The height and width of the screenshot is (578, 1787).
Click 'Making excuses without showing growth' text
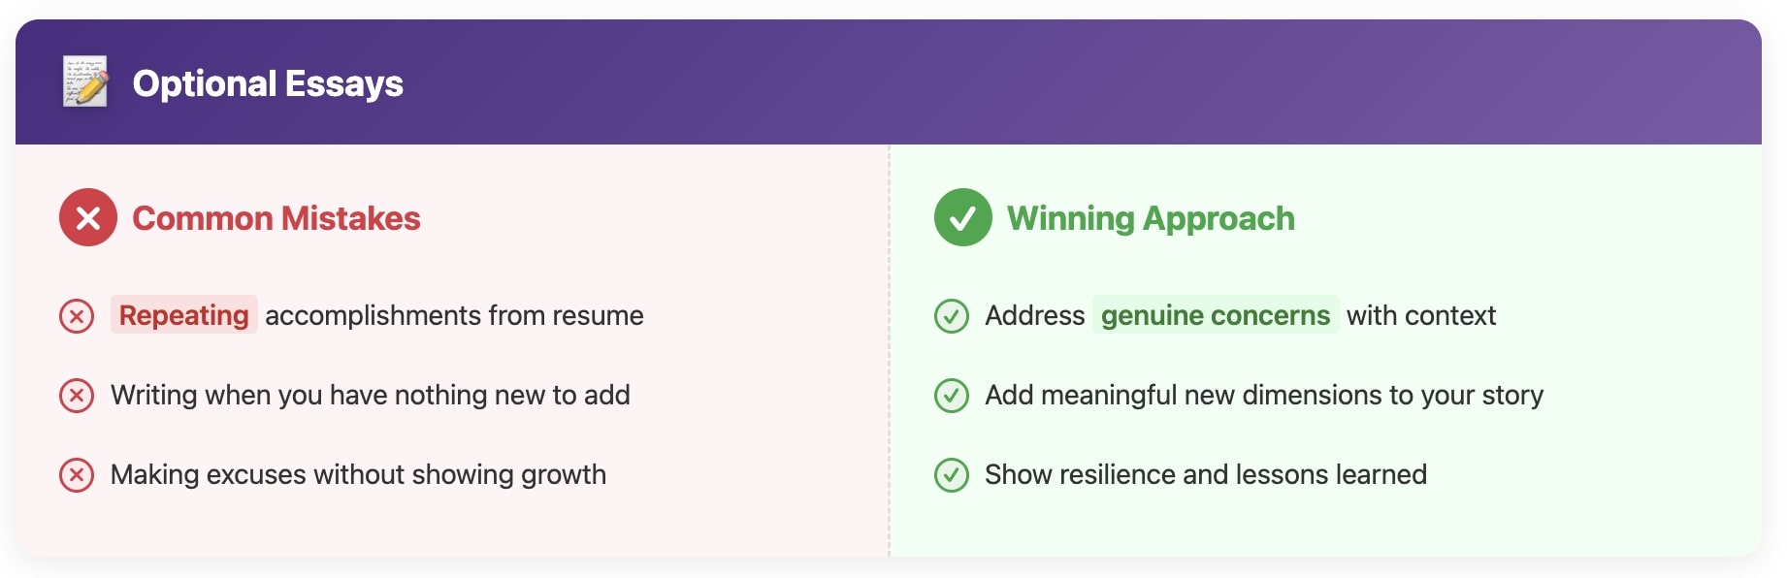click(358, 474)
